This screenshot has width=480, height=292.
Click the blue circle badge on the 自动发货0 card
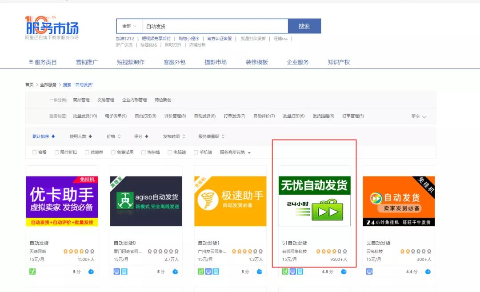175,272
